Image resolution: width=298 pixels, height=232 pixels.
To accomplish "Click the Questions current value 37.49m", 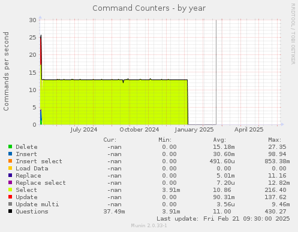I will pos(114,212).
